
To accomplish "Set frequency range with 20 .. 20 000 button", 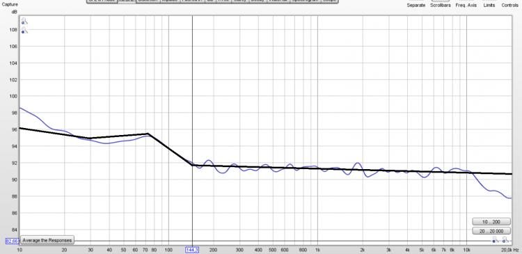I will [x=491, y=231].
